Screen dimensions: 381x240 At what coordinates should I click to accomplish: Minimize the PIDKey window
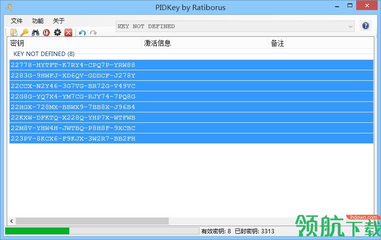click(x=337, y=6)
